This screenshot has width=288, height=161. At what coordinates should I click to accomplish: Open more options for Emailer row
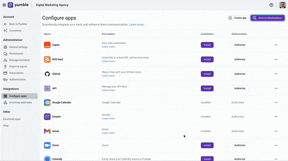276,117
